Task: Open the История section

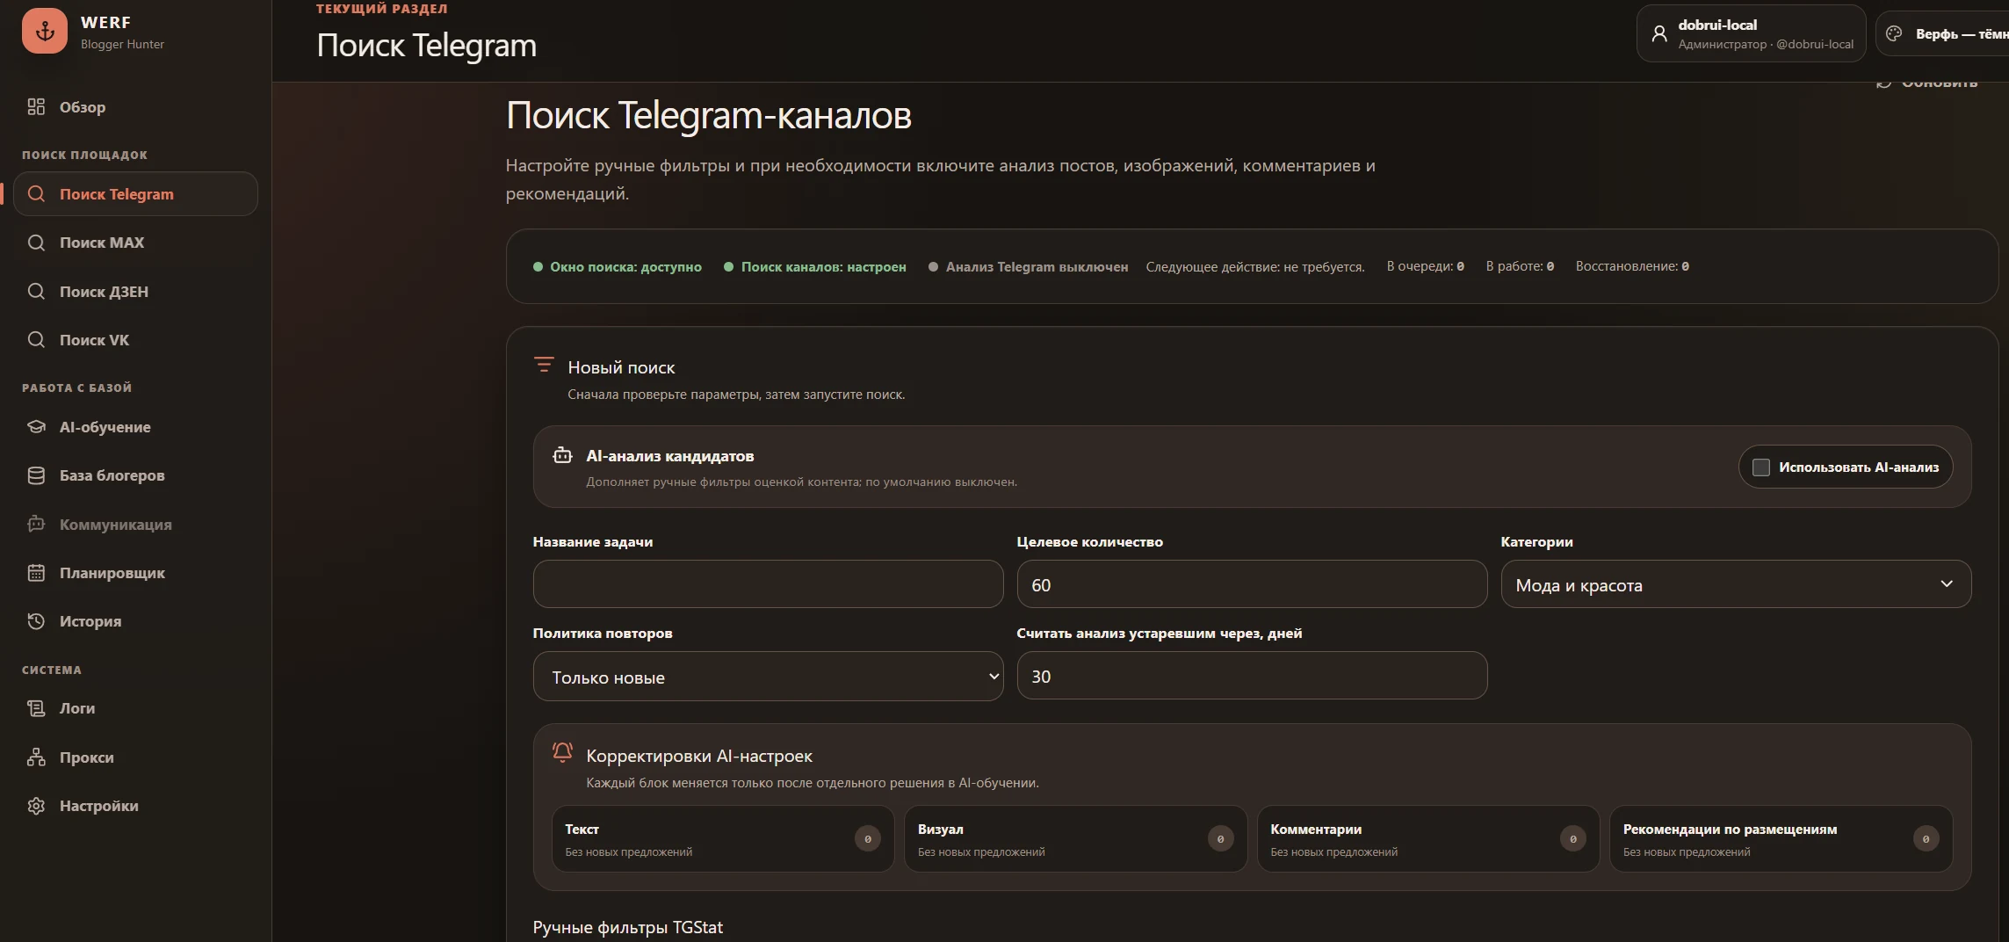Action: point(135,621)
